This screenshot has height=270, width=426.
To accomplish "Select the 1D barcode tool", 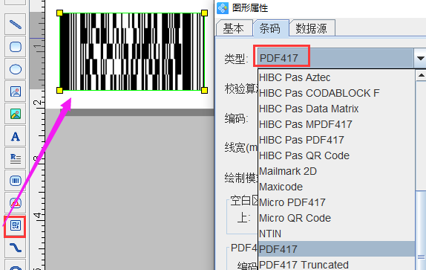I will click(15, 181).
